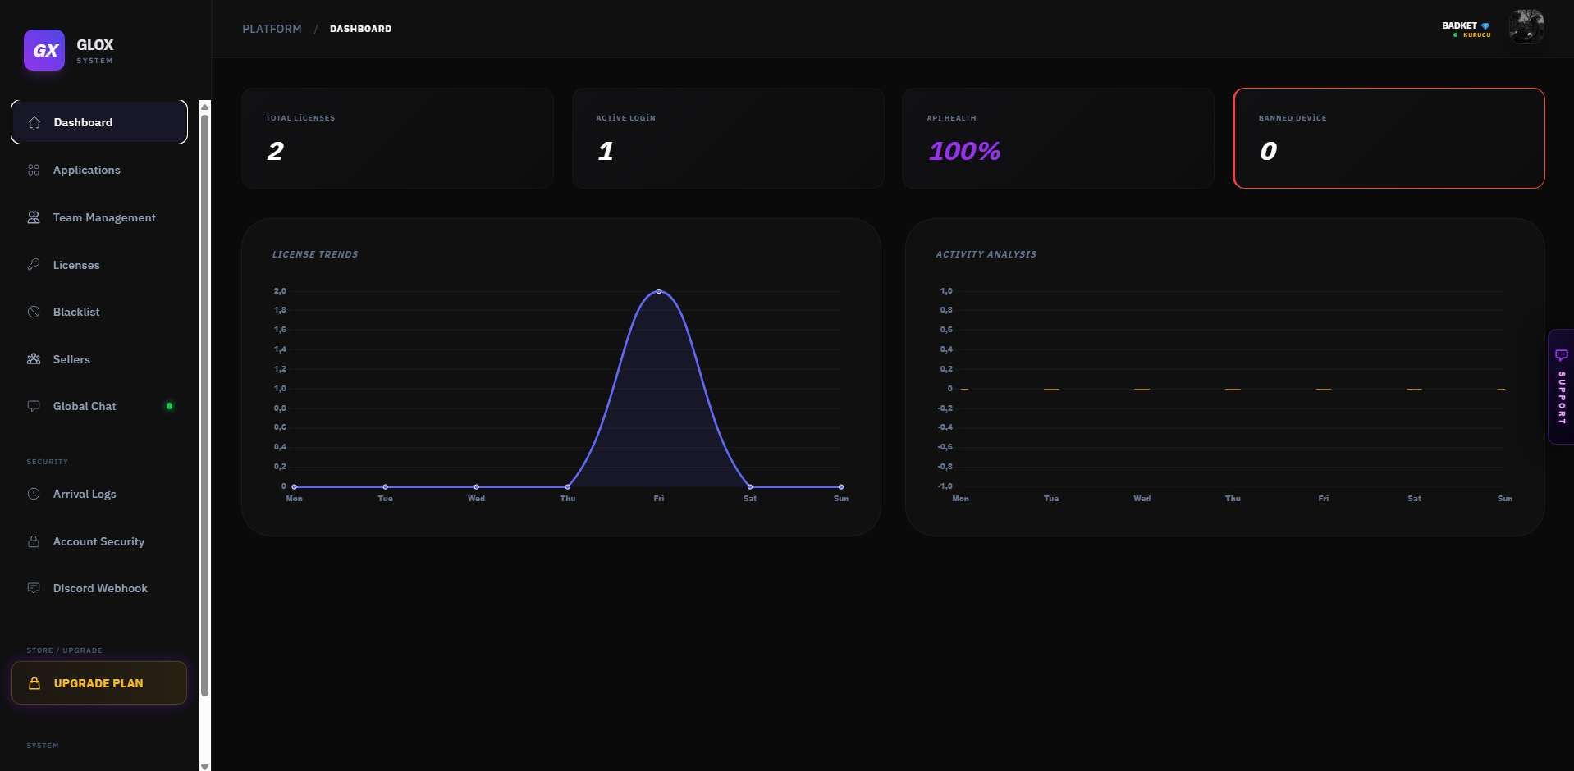This screenshot has width=1574, height=771.
Task: Select the Team Management people icon
Action: (x=34, y=217)
